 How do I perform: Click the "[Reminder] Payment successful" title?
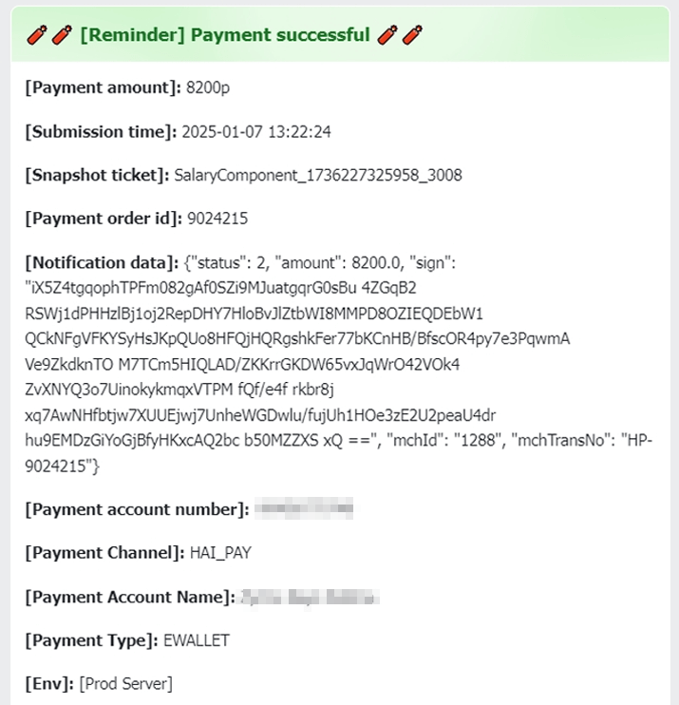click(225, 35)
